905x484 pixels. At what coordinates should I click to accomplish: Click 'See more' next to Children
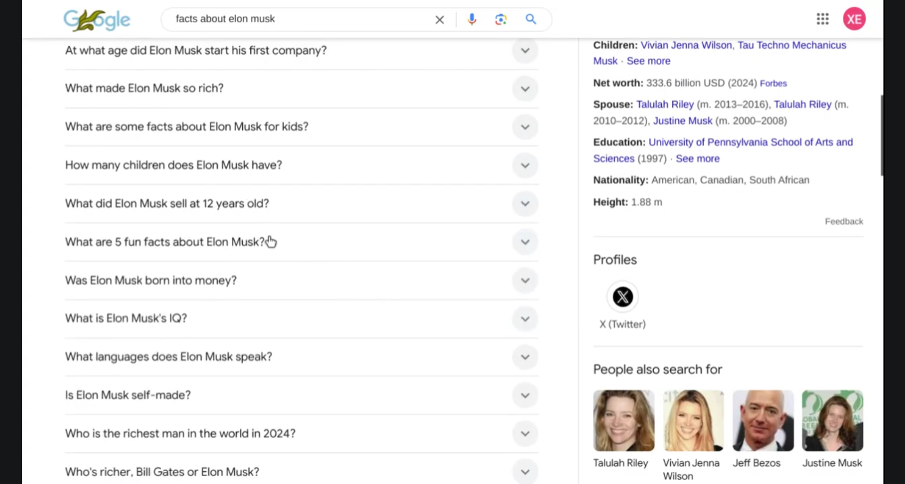coord(648,61)
